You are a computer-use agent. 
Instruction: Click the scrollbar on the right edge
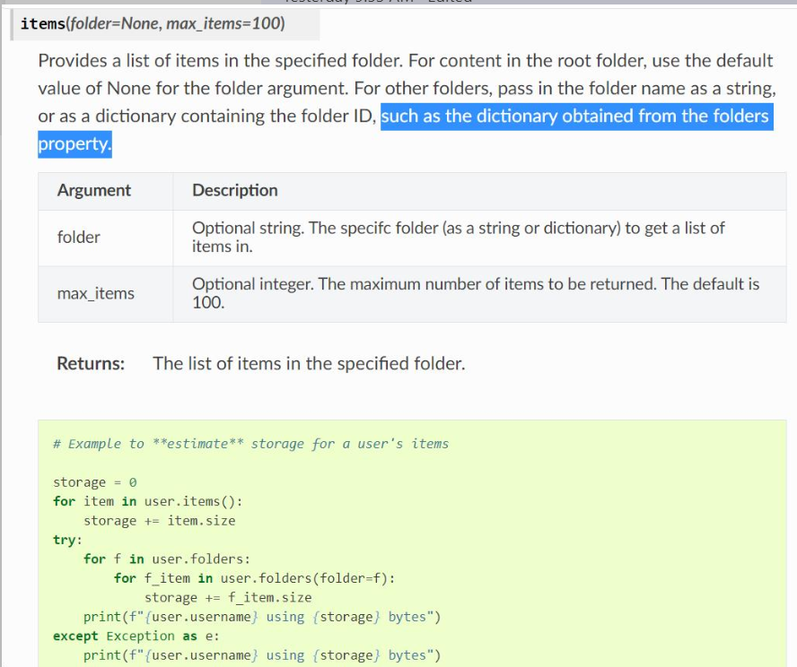point(793,332)
